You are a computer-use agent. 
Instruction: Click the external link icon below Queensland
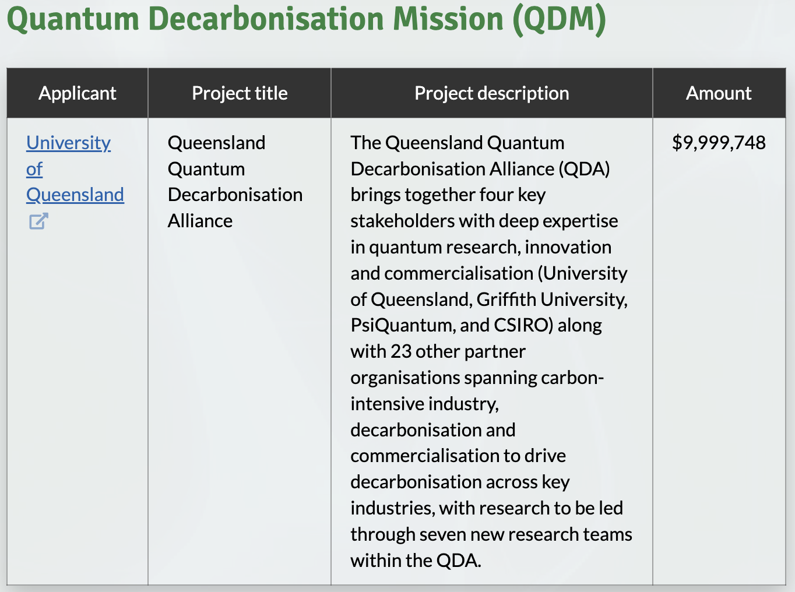click(x=38, y=221)
